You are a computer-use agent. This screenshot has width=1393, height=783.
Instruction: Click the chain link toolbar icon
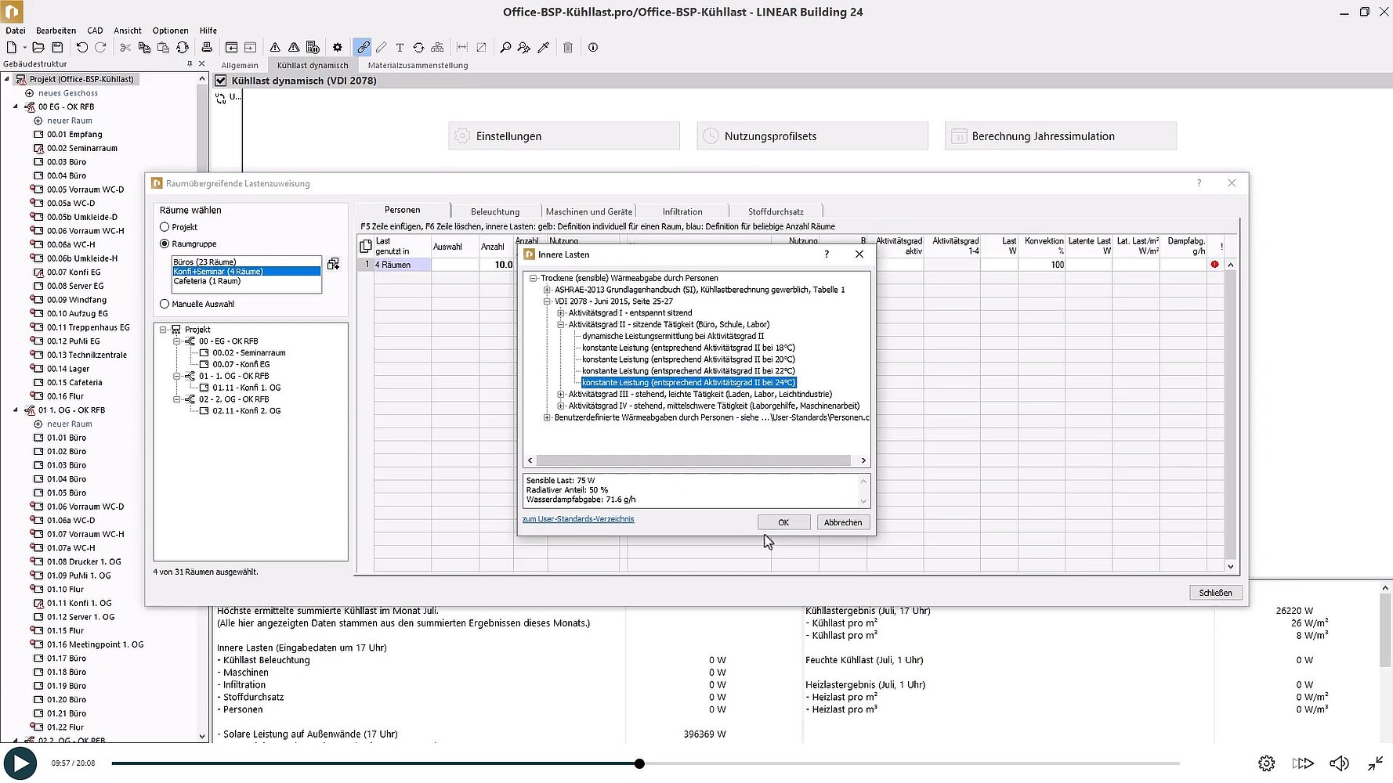[x=363, y=48]
